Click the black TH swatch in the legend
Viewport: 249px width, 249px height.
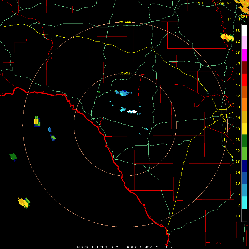[244, 215]
